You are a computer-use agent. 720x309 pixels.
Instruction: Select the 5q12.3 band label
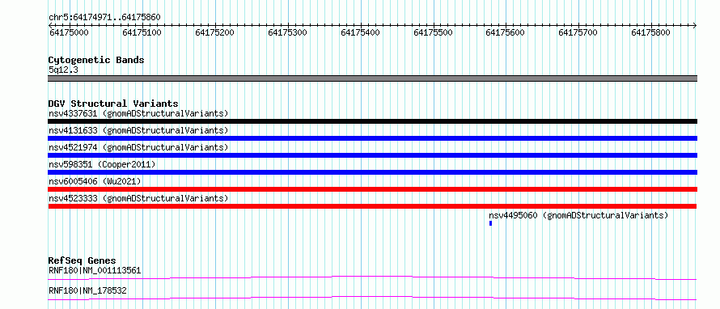coord(63,70)
